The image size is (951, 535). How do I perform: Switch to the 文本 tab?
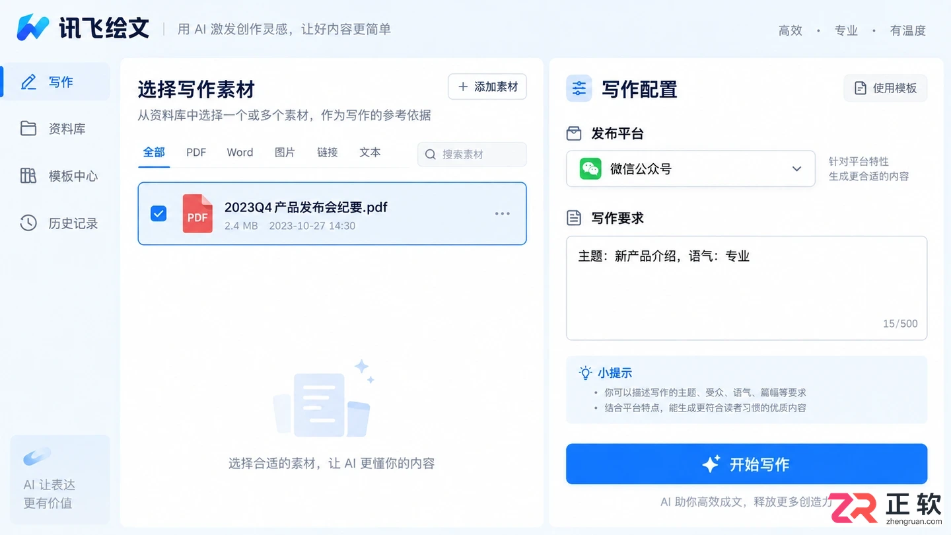pos(370,153)
